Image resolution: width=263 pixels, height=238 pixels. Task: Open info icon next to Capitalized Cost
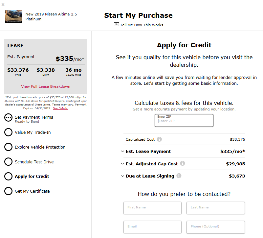click(x=159, y=139)
